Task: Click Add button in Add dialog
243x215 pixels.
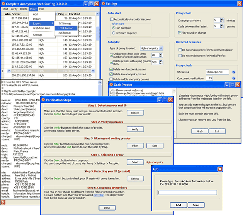Action: coord(178,205)
